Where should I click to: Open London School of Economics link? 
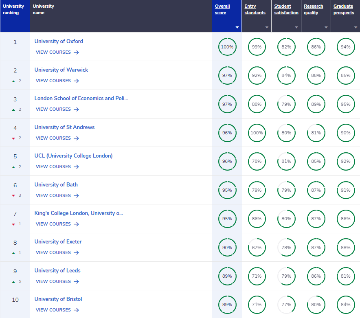pyautogui.click(x=81, y=98)
